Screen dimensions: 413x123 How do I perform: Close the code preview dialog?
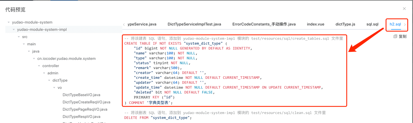(x=404, y=9)
